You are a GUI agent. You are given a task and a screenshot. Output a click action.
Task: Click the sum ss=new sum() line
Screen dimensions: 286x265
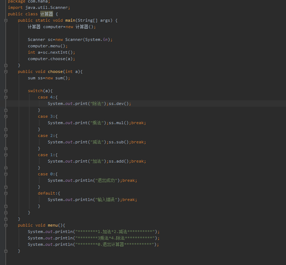[49, 78]
